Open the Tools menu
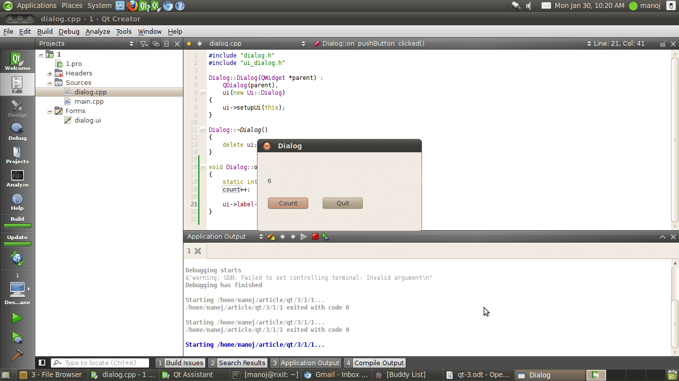 click(x=124, y=31)
